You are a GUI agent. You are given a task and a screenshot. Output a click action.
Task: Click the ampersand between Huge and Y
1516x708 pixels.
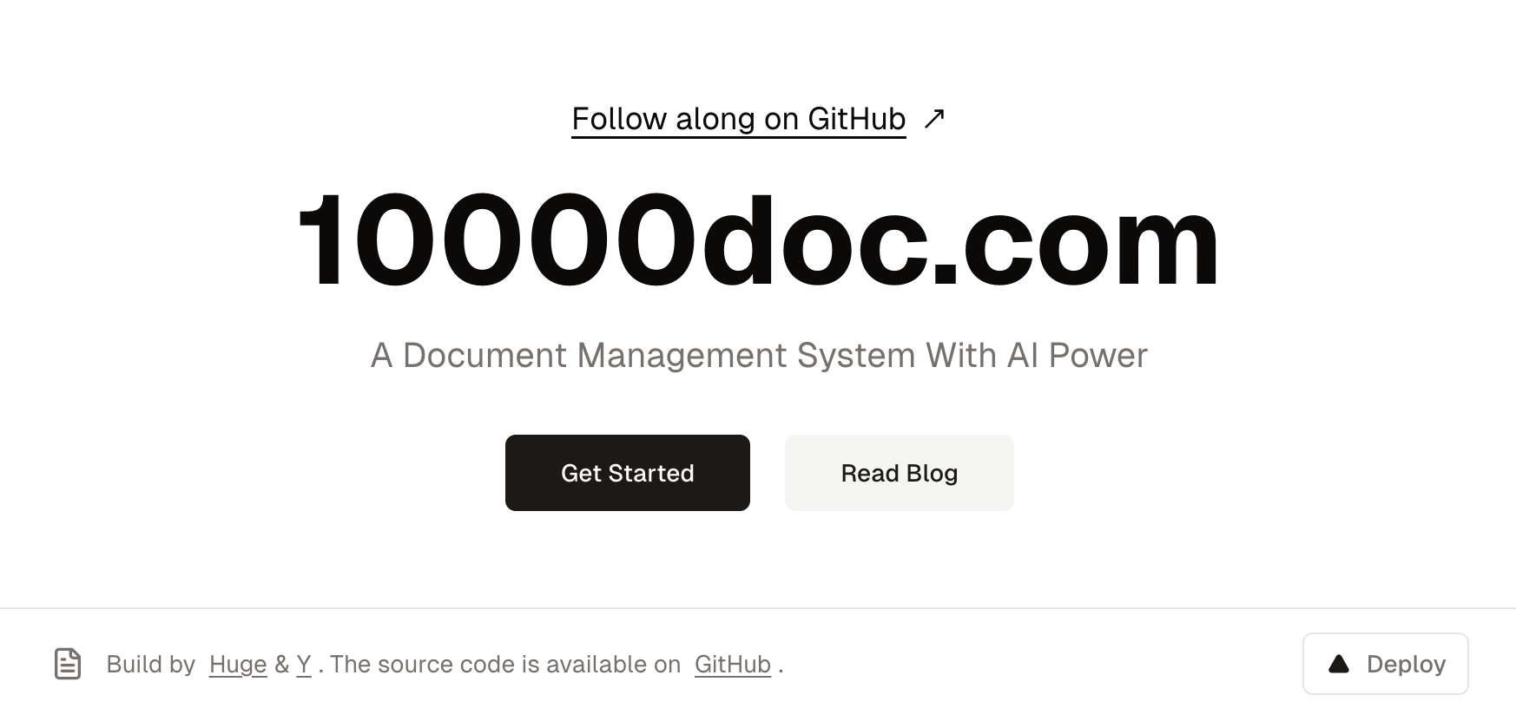tap(281, 665)
